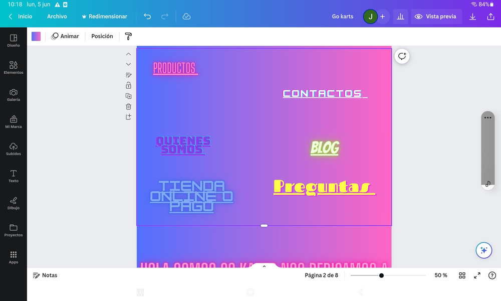Open Vista previa preview
501x301 pixels.
tap(436, 17)
